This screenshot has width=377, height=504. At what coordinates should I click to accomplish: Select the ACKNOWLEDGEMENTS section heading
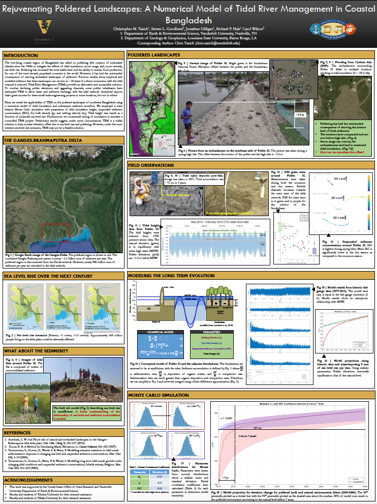pos(64,480)
